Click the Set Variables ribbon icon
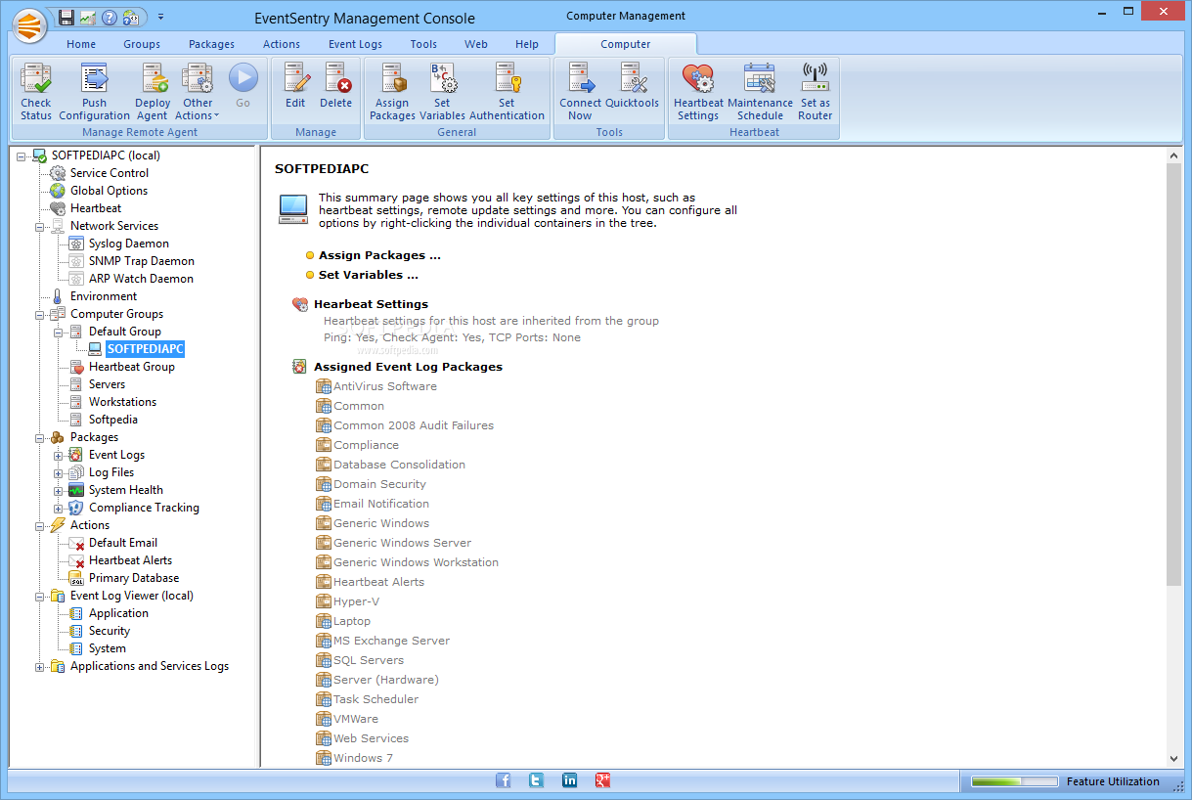 [442, 92]
